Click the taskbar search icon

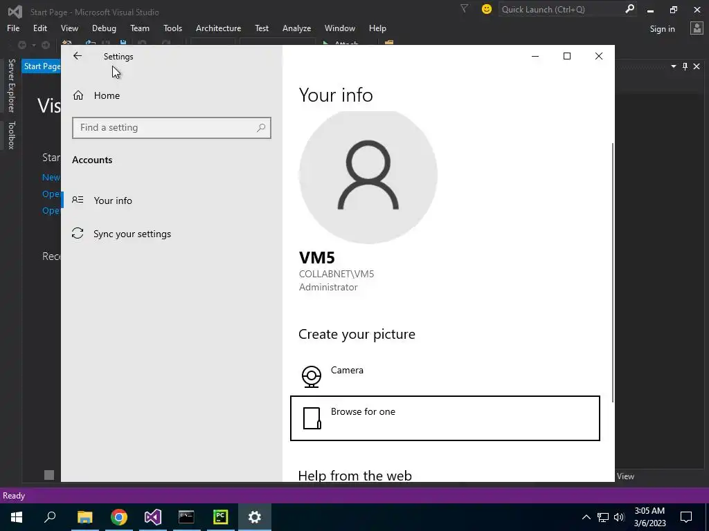click(50, 517)
